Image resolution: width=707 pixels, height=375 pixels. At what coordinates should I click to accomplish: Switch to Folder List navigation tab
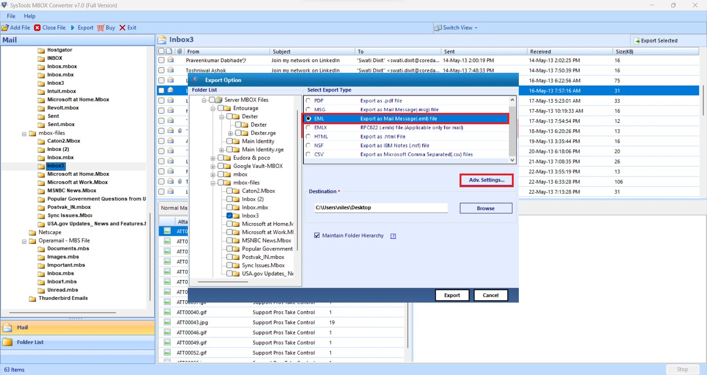[x=77, y=342]
